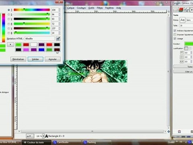Pick the white color history swatch

click(34, 45)
